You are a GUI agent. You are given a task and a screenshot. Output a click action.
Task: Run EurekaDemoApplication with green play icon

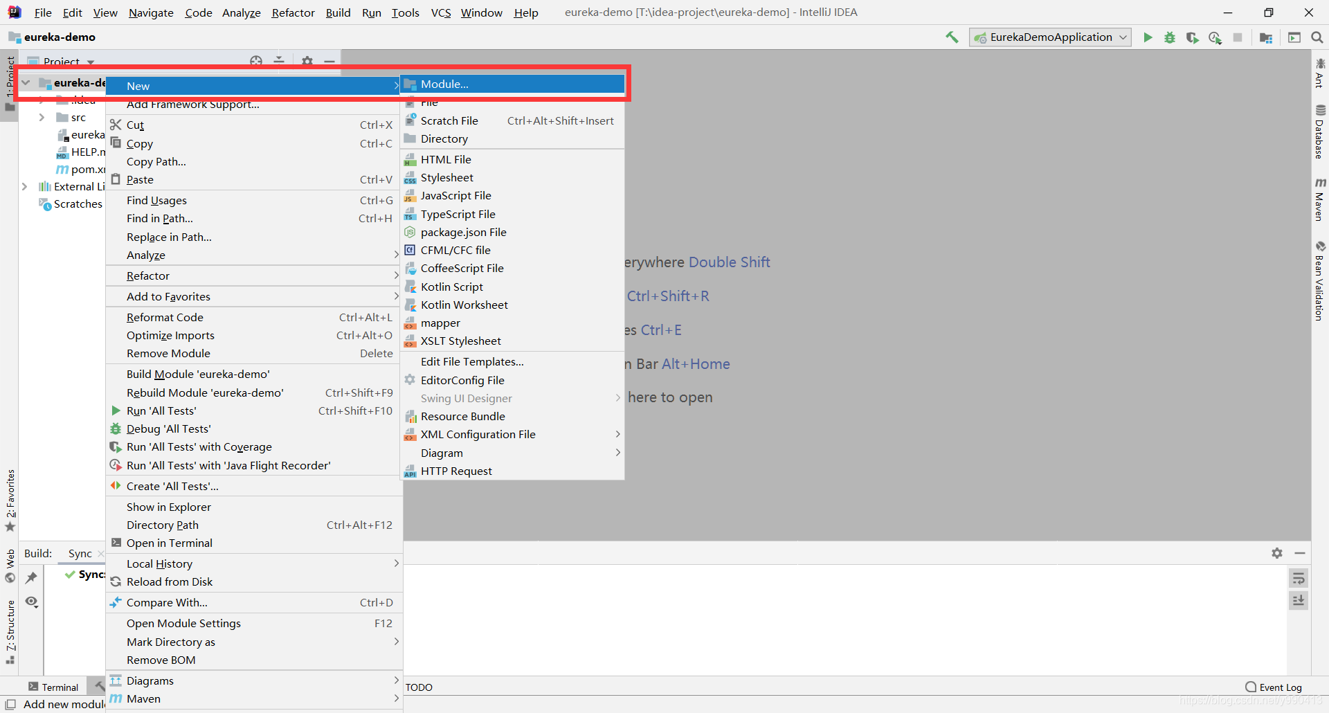(x=1148, y=37)
